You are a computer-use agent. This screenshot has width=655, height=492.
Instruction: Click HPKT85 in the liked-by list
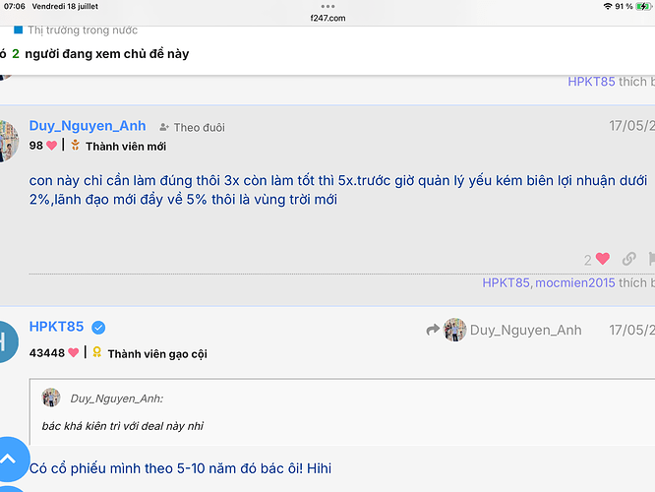point(506,282)
